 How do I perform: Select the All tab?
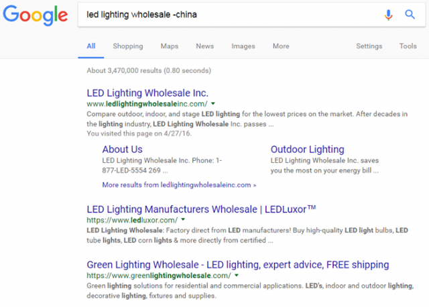pyautogui.click(x=91, y=46)
